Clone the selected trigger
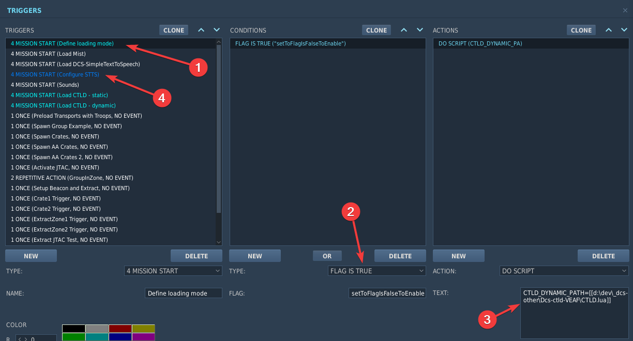 coord(173,29)
